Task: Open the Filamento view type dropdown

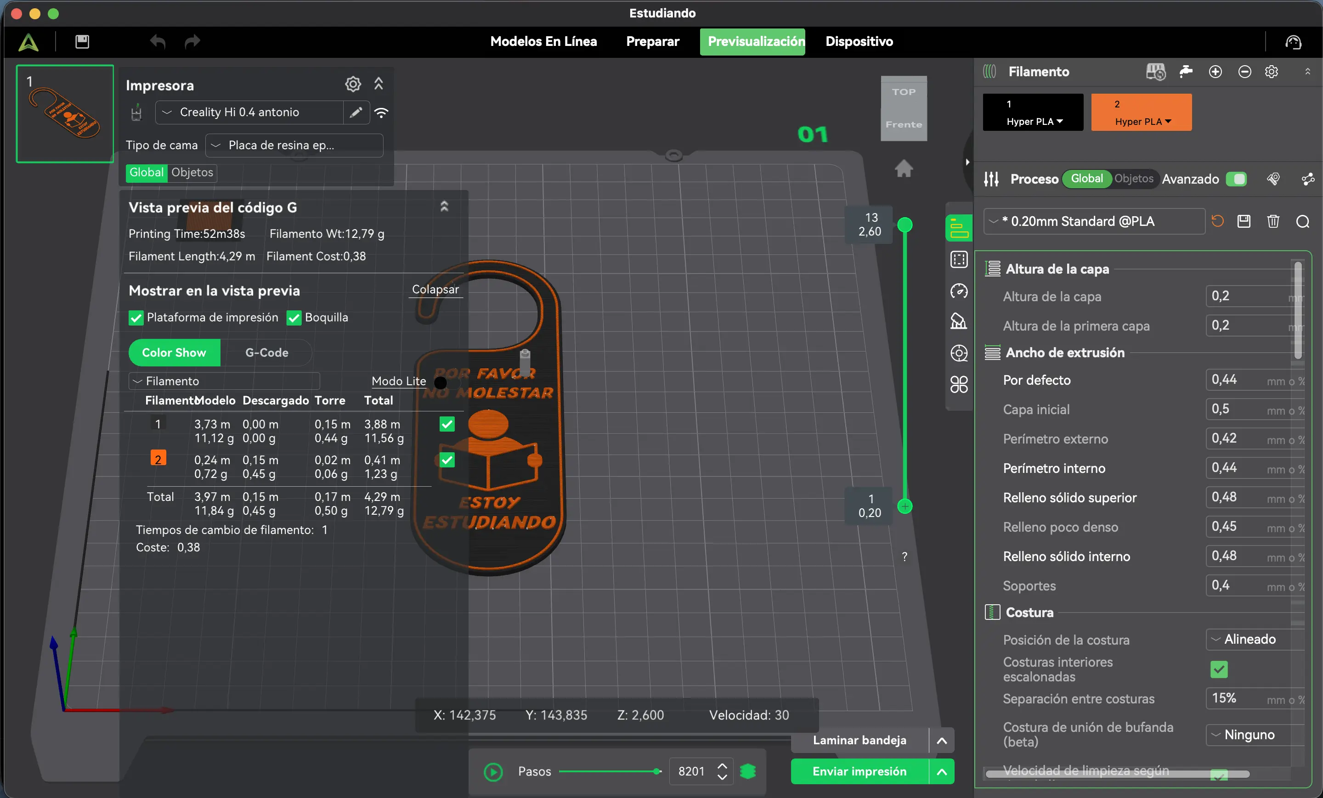Action: [225, 381]
